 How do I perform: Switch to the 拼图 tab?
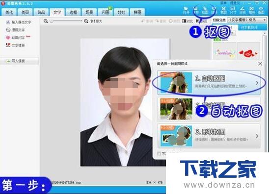(137, 12)
